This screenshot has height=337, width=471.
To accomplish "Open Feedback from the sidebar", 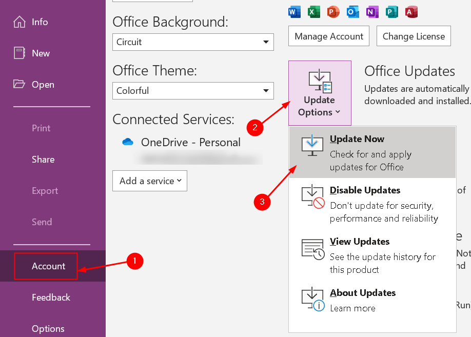I will coord(51,298).
